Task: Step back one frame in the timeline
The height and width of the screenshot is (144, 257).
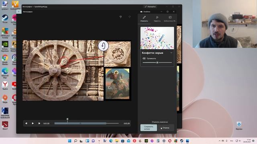Action: [x=27, y=124]
